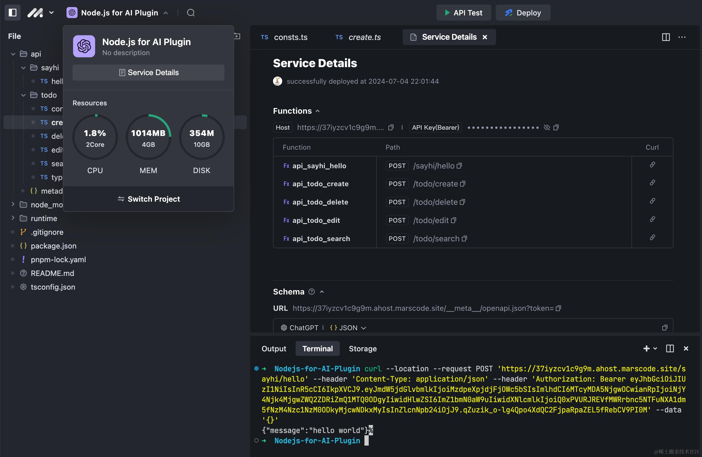Screen dimensions: 702x457
Task: Open editor more options ellipsis
Action: 682,37
